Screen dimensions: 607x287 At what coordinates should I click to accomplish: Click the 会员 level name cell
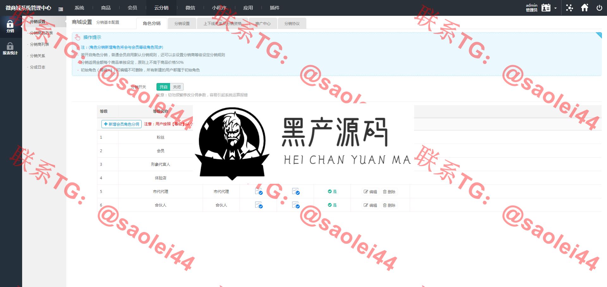tap(161, 151)
